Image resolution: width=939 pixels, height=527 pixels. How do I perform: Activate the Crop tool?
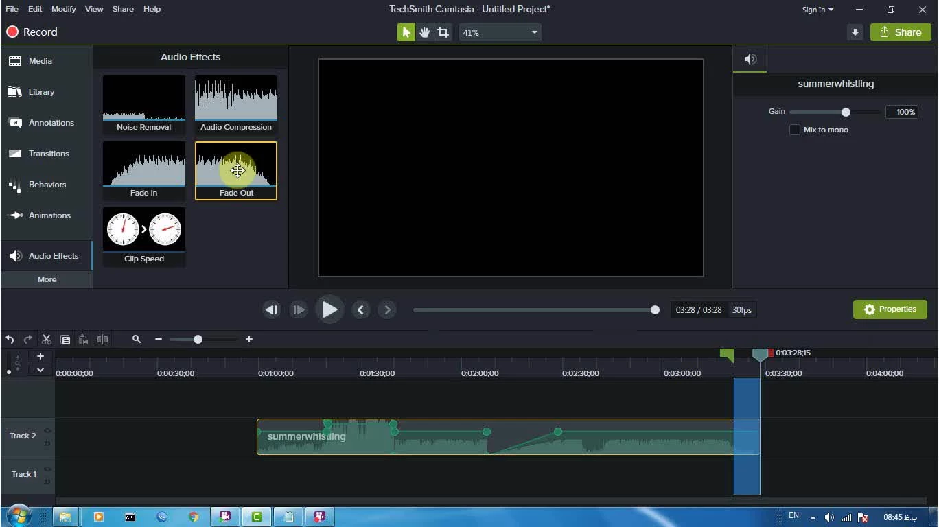[x=443, y=32]
